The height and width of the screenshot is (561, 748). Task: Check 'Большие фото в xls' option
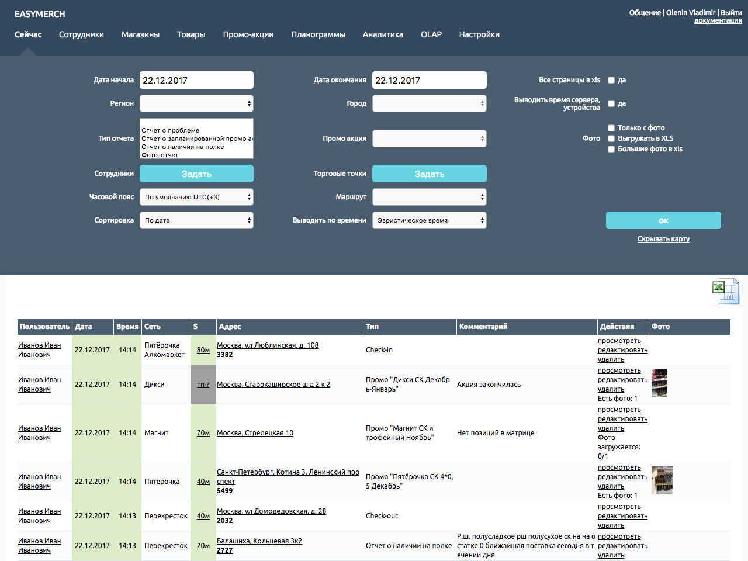(x=611, y=149)
